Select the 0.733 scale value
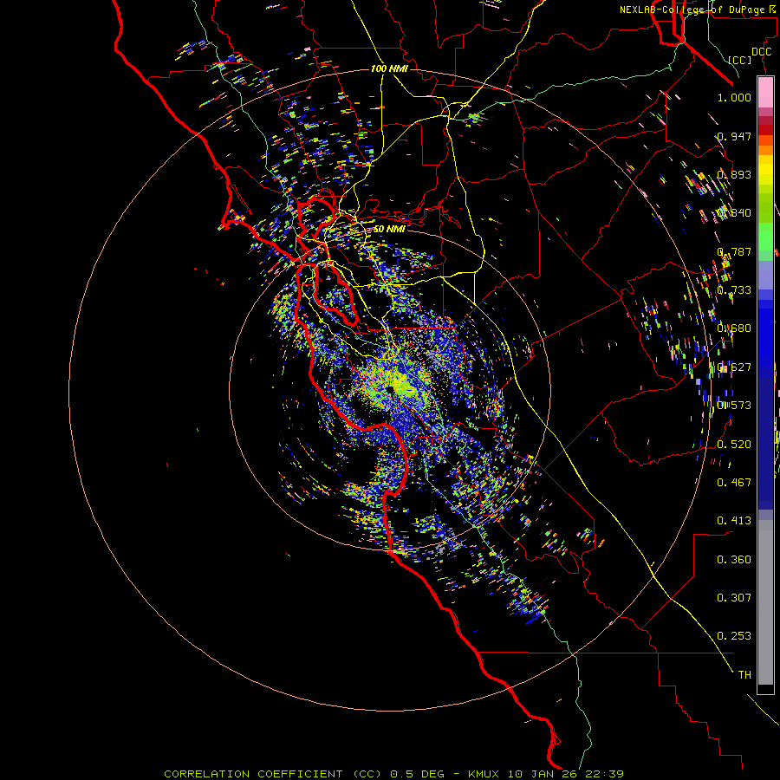 click(x=734, y=290)
